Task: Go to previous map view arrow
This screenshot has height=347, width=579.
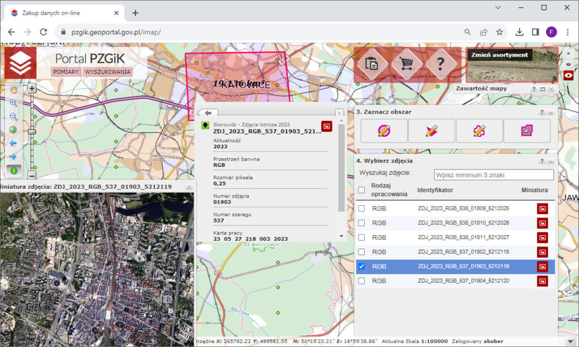Action: click(14, 144)
